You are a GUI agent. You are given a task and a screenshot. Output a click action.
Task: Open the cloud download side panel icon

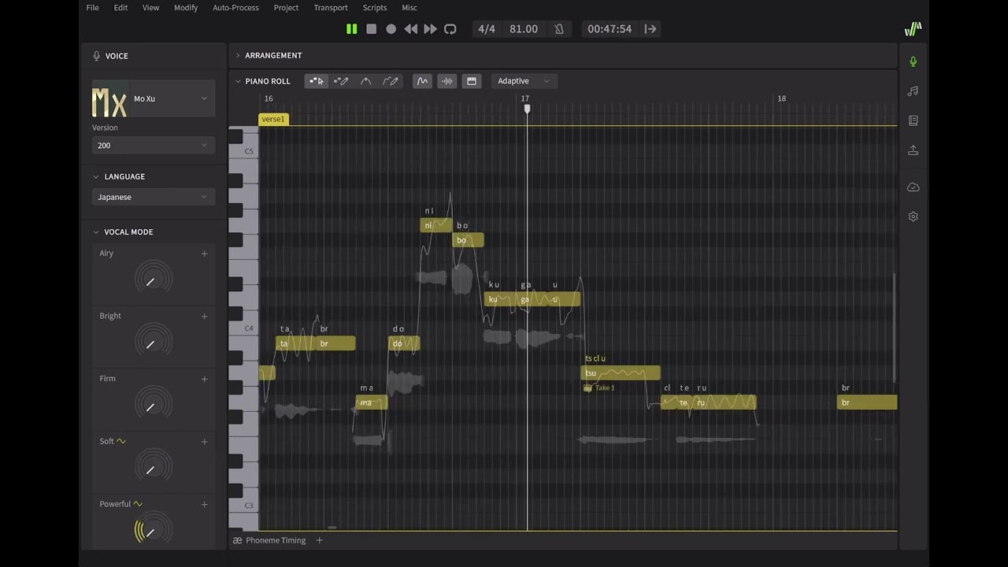click(913, 187)
